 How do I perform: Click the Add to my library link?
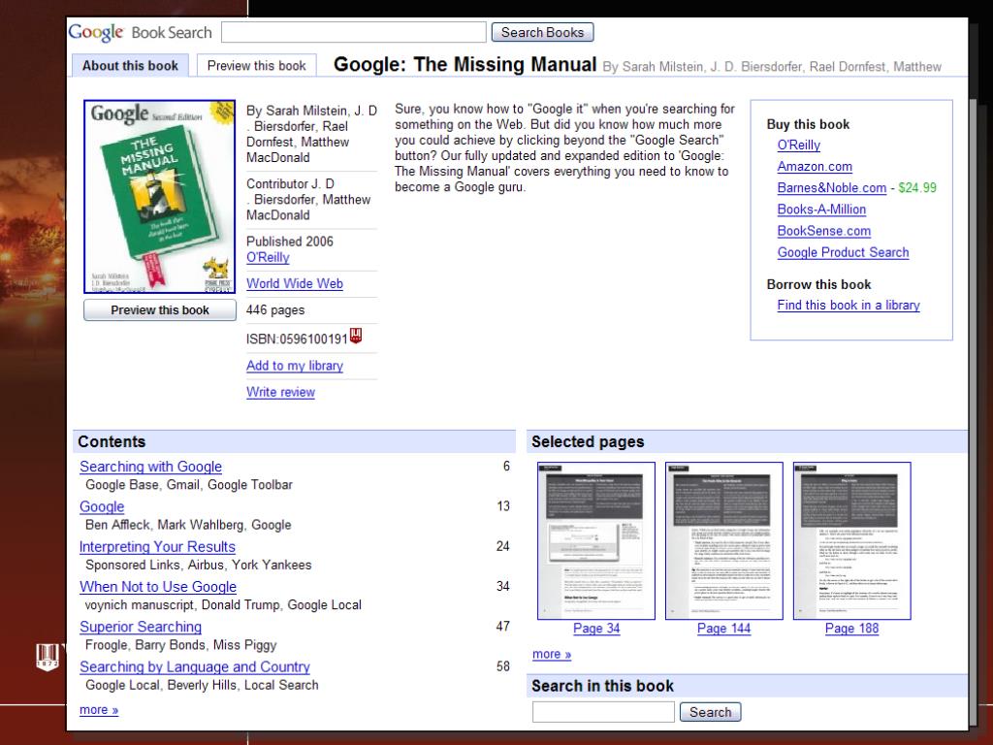tap(295, 366)
